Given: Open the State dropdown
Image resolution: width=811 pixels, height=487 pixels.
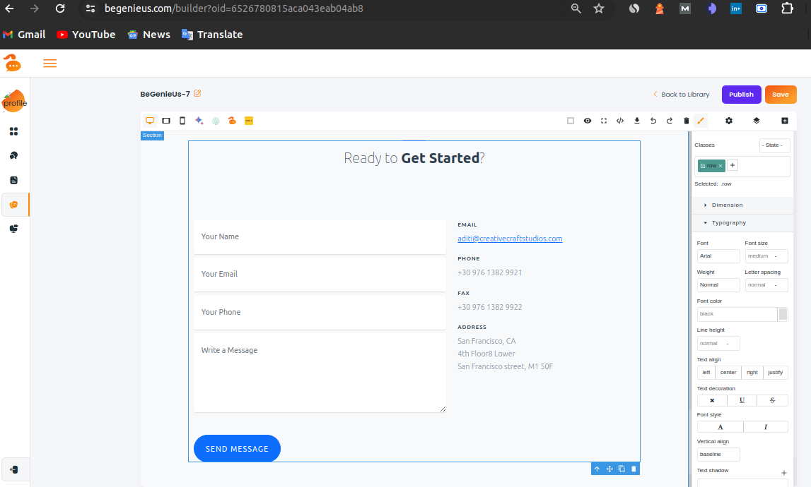Looking at the screenshot, I should pos(774,145).
